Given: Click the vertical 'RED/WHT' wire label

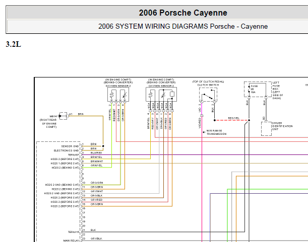Looking at the screenshot, I should click(x=114, y=115).
